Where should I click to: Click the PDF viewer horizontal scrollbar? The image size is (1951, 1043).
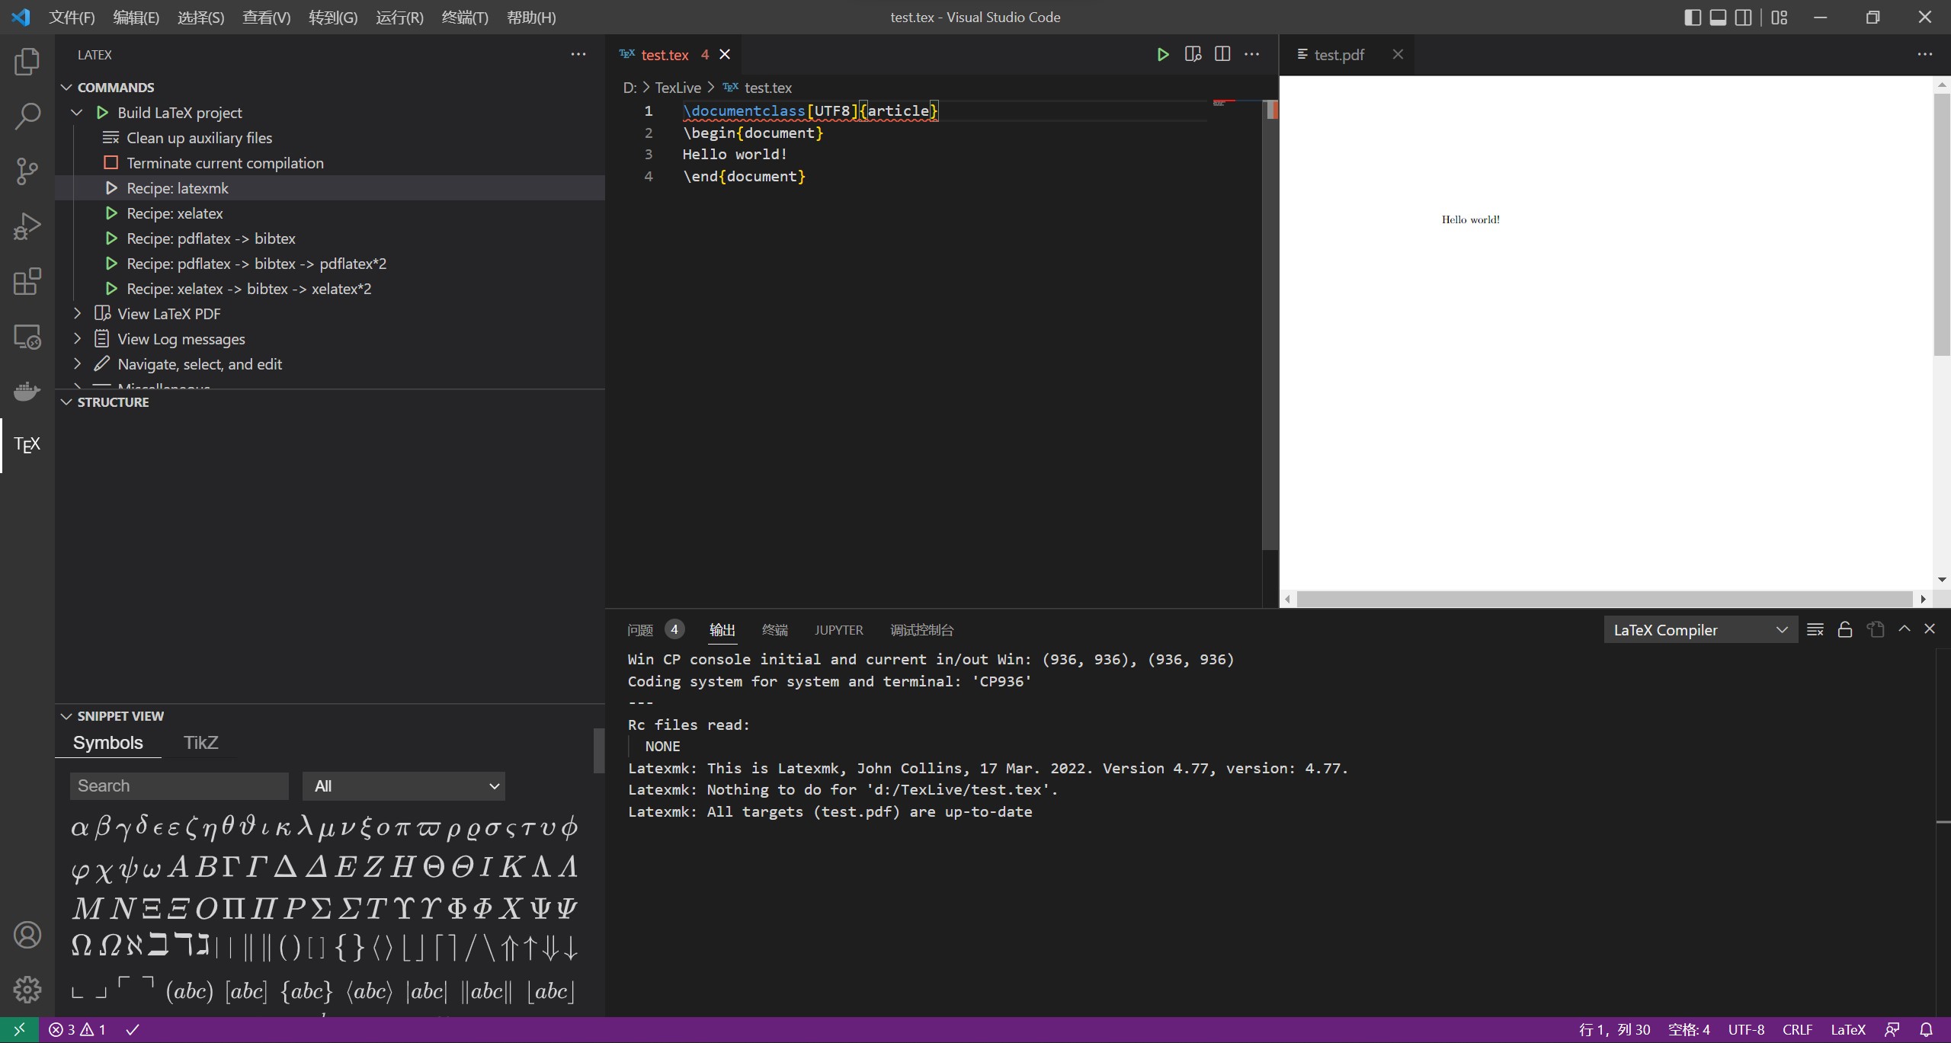[1604, 599]
